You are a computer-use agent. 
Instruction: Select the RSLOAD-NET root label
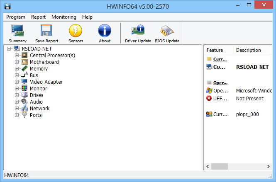pos(37,49)
